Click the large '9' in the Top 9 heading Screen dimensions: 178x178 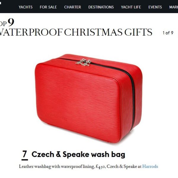pos(11,22)
